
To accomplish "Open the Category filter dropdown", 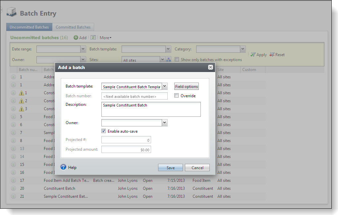I will point(243,49).
